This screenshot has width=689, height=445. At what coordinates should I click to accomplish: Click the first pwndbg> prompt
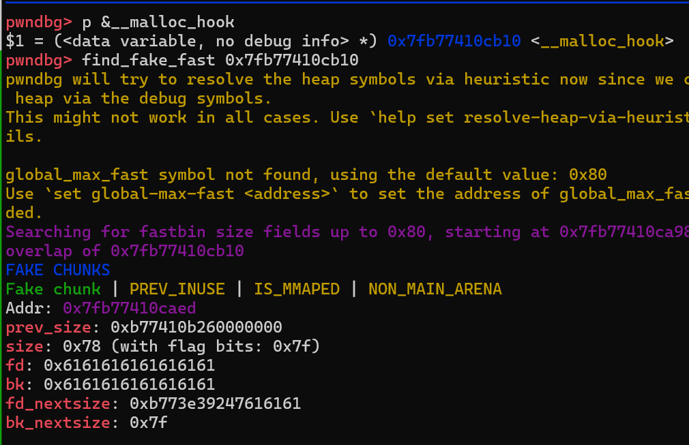(x=39, y=22)
